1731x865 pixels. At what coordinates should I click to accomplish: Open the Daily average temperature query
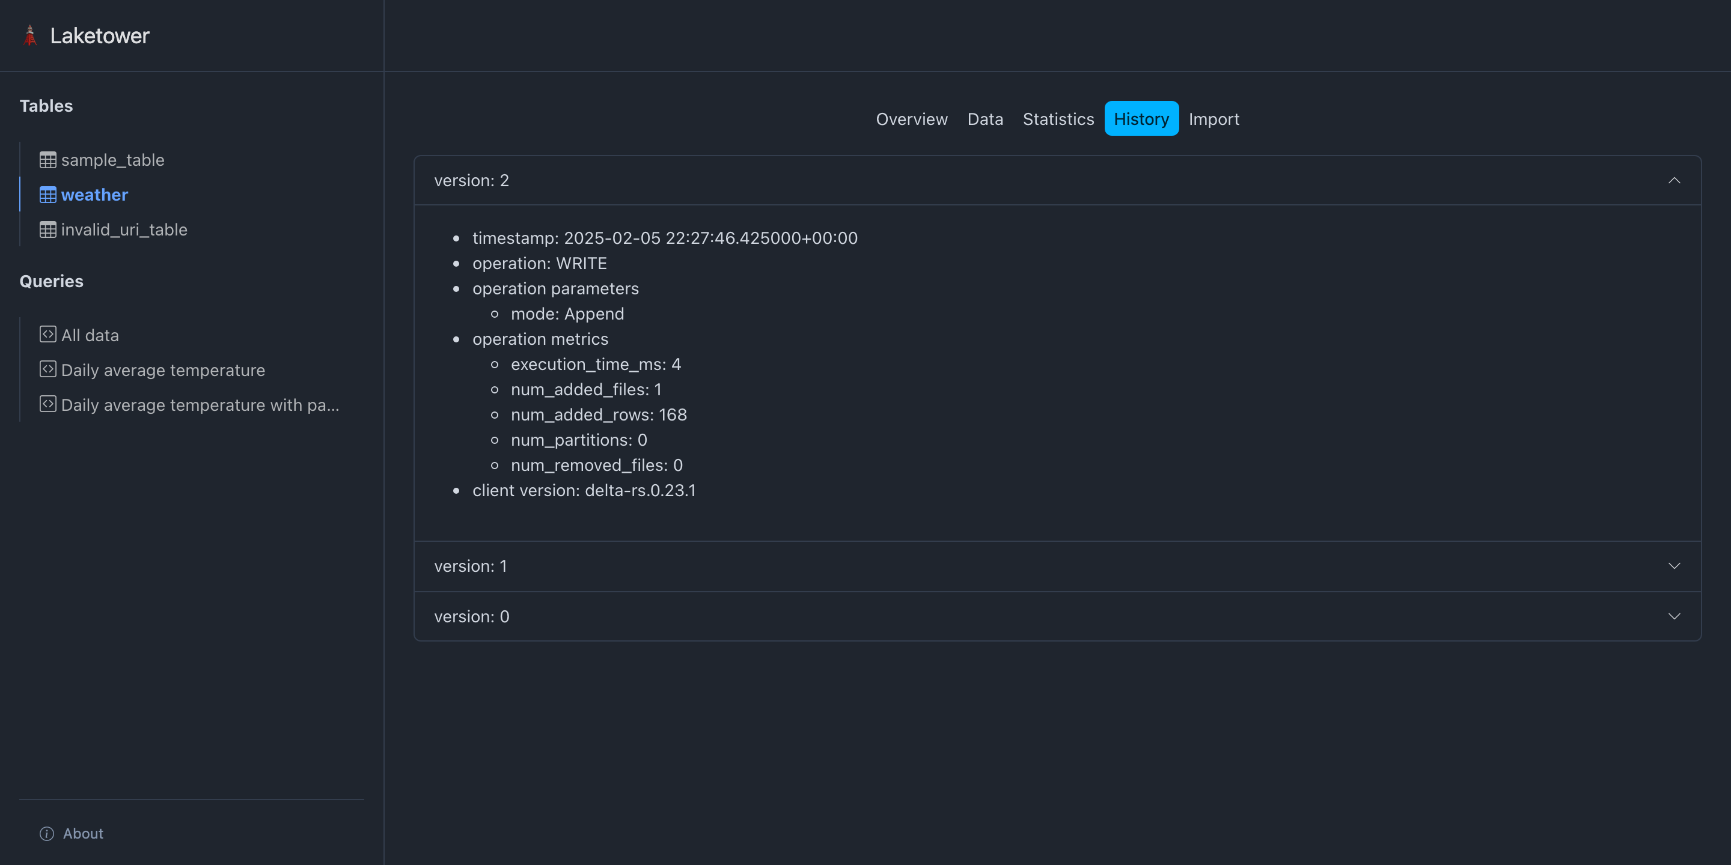point(163,369)
